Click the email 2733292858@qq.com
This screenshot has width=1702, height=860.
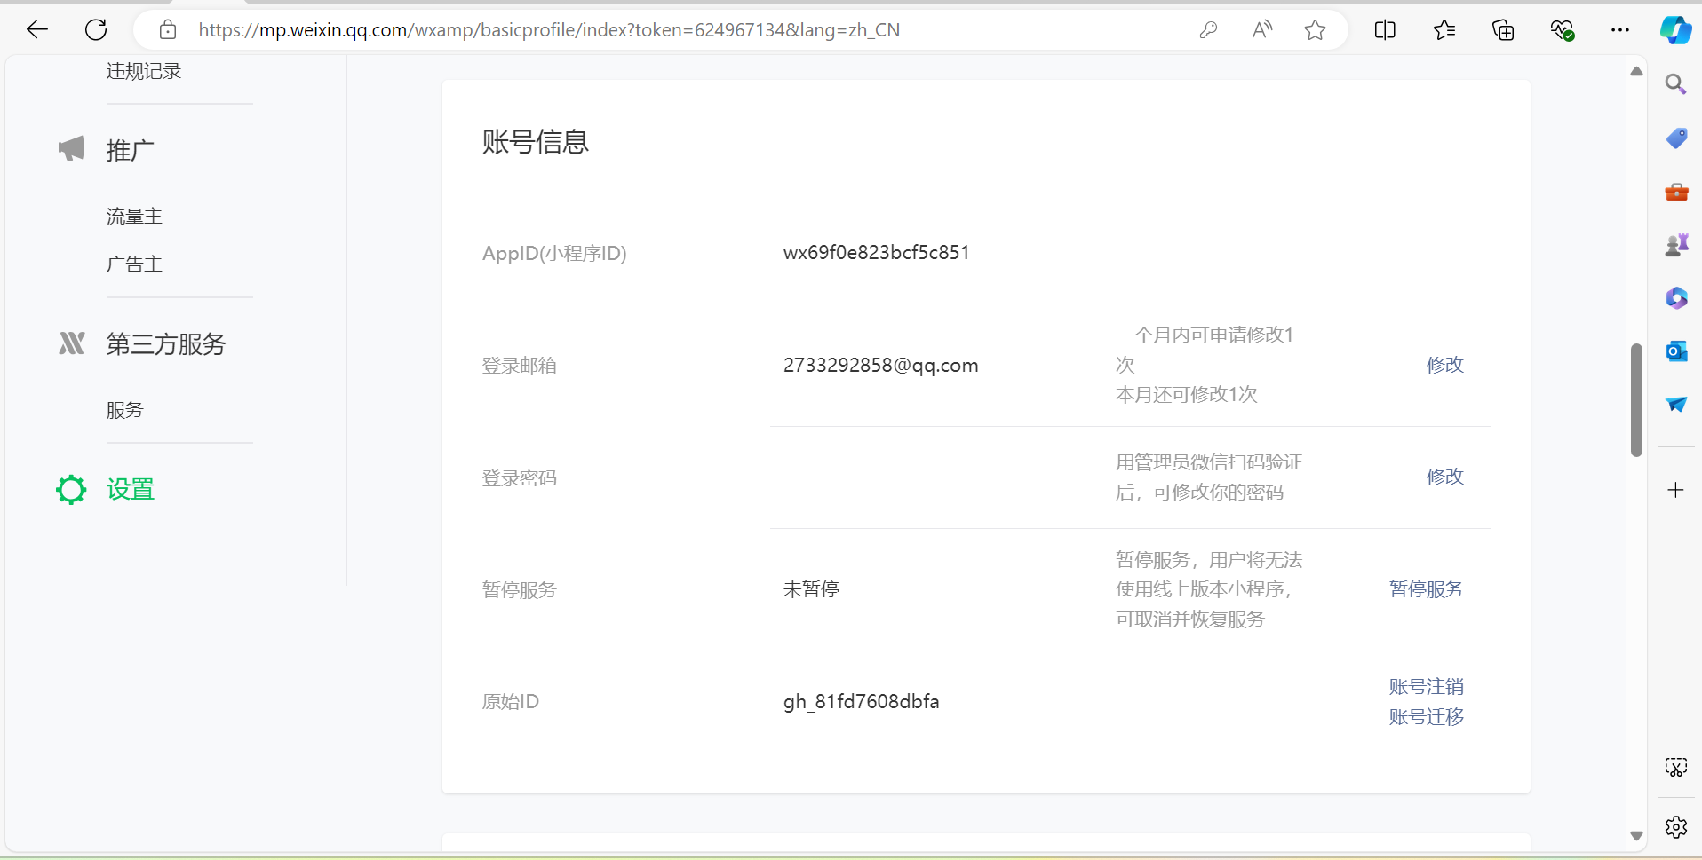point(880,366)
